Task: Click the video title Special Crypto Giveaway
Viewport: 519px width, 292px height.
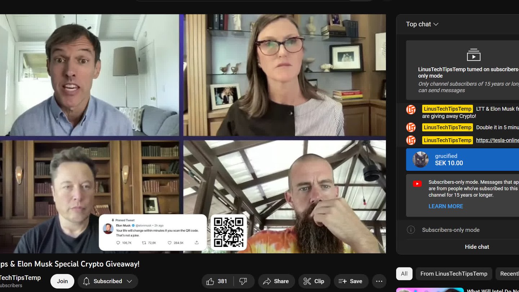Action: 70,264
